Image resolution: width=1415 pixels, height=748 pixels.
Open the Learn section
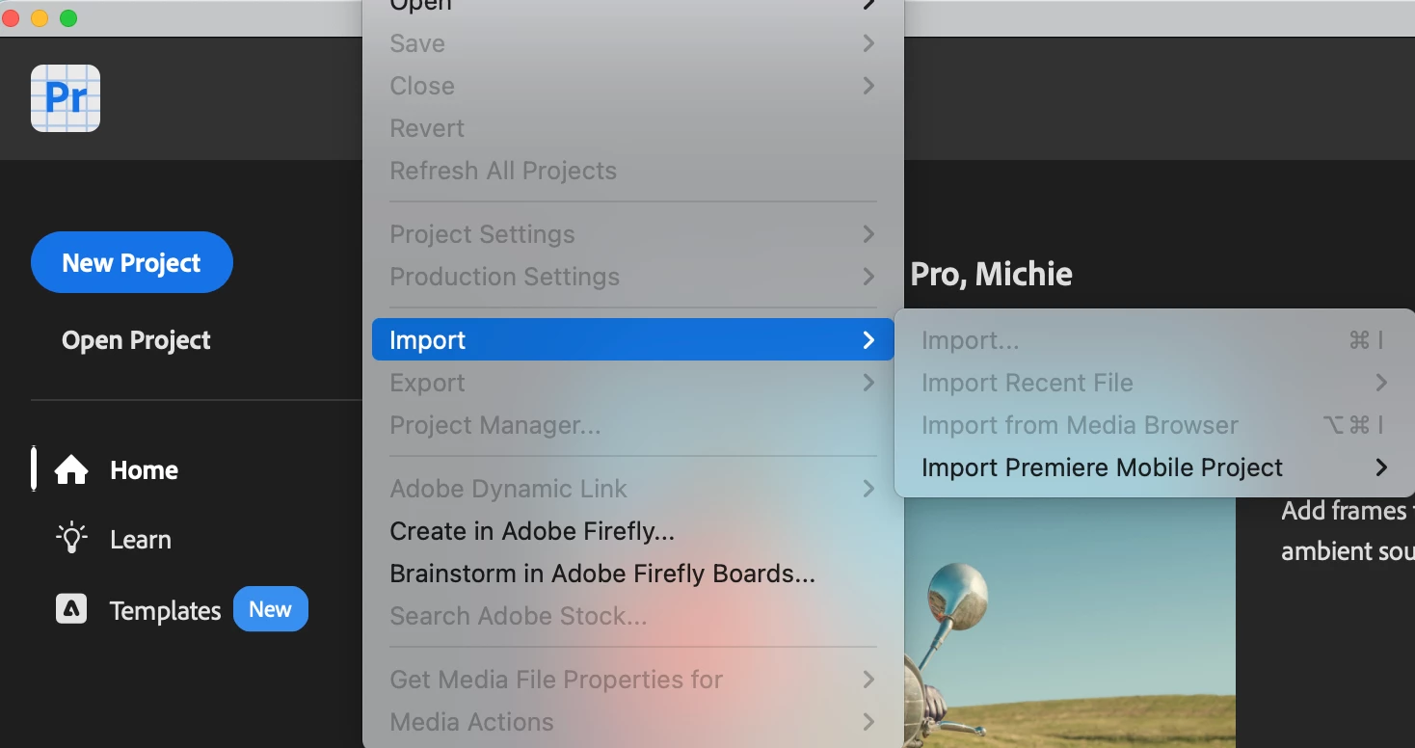(141, 540)
